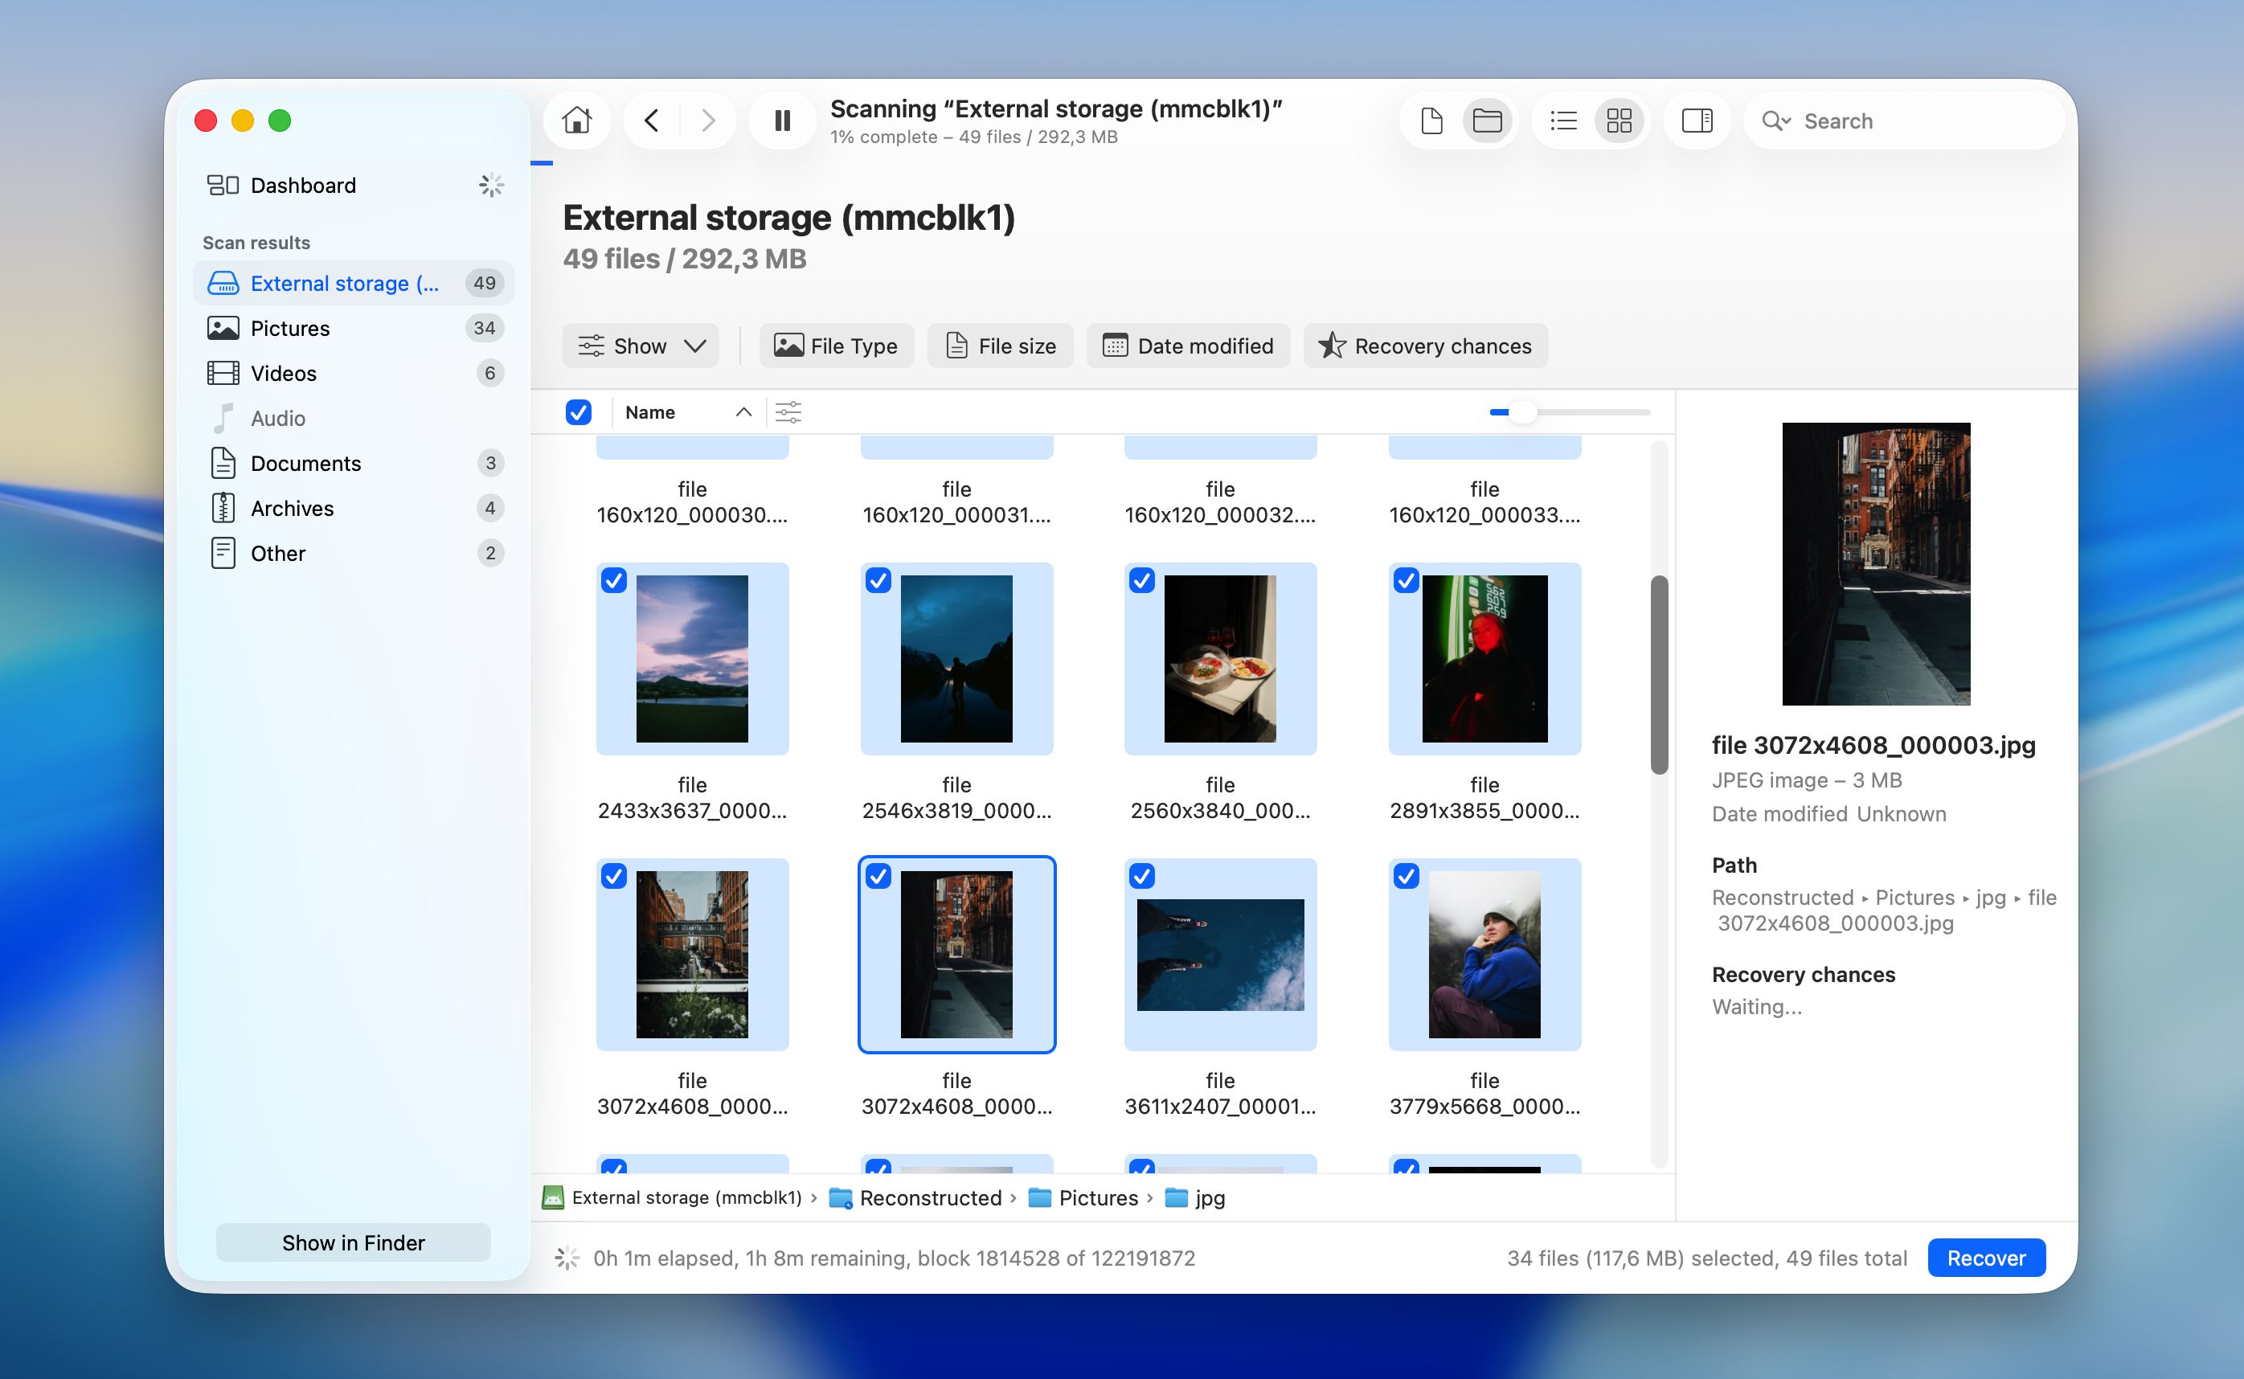Screen dimensions: 2244x1379
Task: Open the File Type filter
Action: (x=836, y=346)
